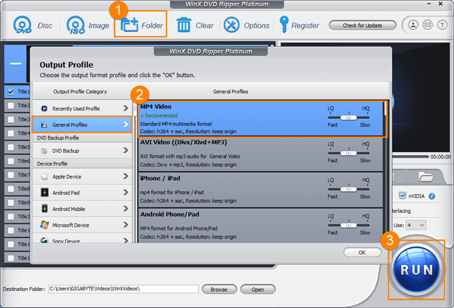Open the output folder tab icon
This screenshot has width=454, height=308.
pyautogui.click(x=426, y=176)
